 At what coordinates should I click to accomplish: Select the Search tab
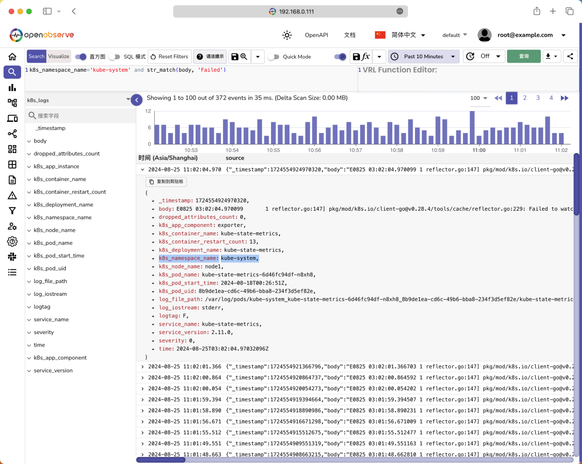click(37, 57)
